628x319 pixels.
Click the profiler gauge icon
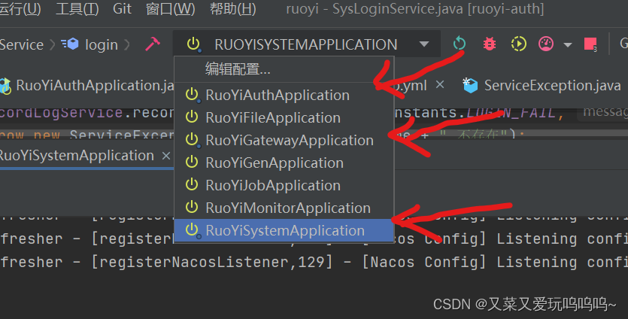point(546,44)
